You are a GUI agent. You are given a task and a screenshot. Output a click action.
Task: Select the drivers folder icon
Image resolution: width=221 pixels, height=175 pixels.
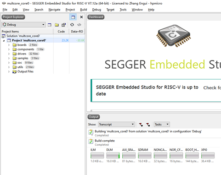click(14, 54)
